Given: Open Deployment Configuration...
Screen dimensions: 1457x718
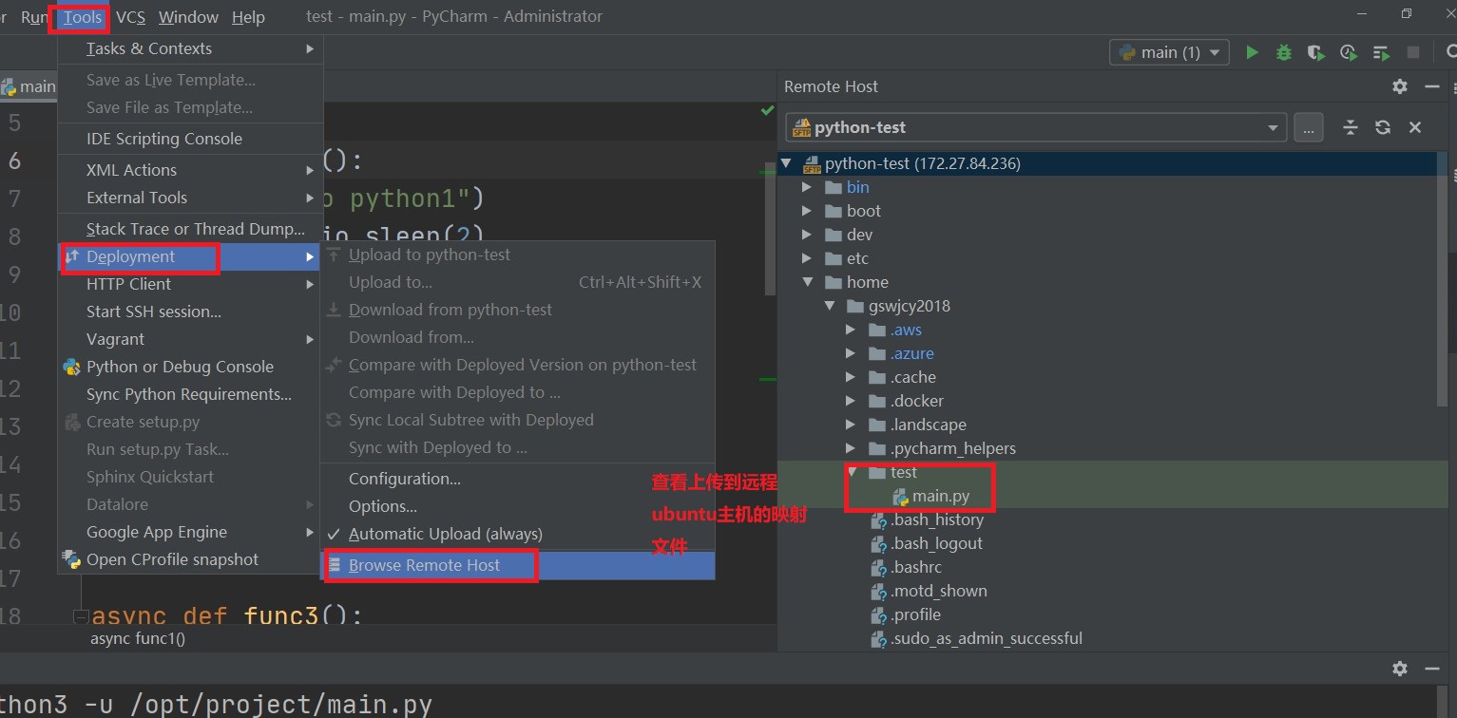Looking at the screenshot, I should [517, 479].
